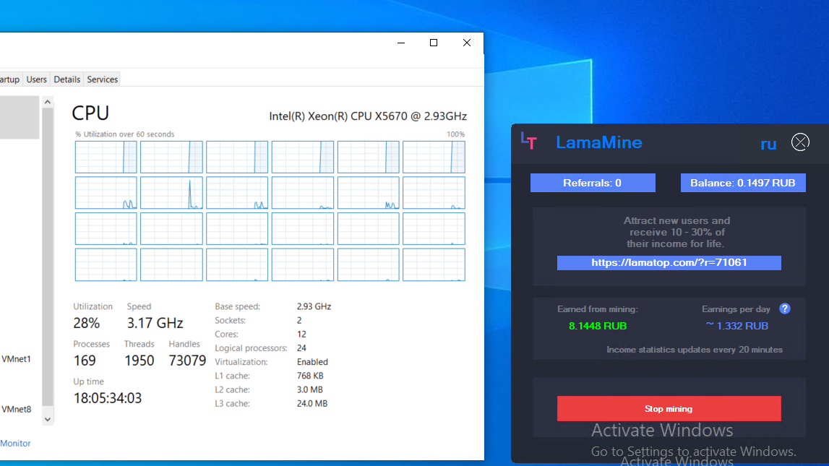Screen dimensions: 829x466
Task: Select the VMnet1 adapter in sidebar
Action: [x=17, y=359]
